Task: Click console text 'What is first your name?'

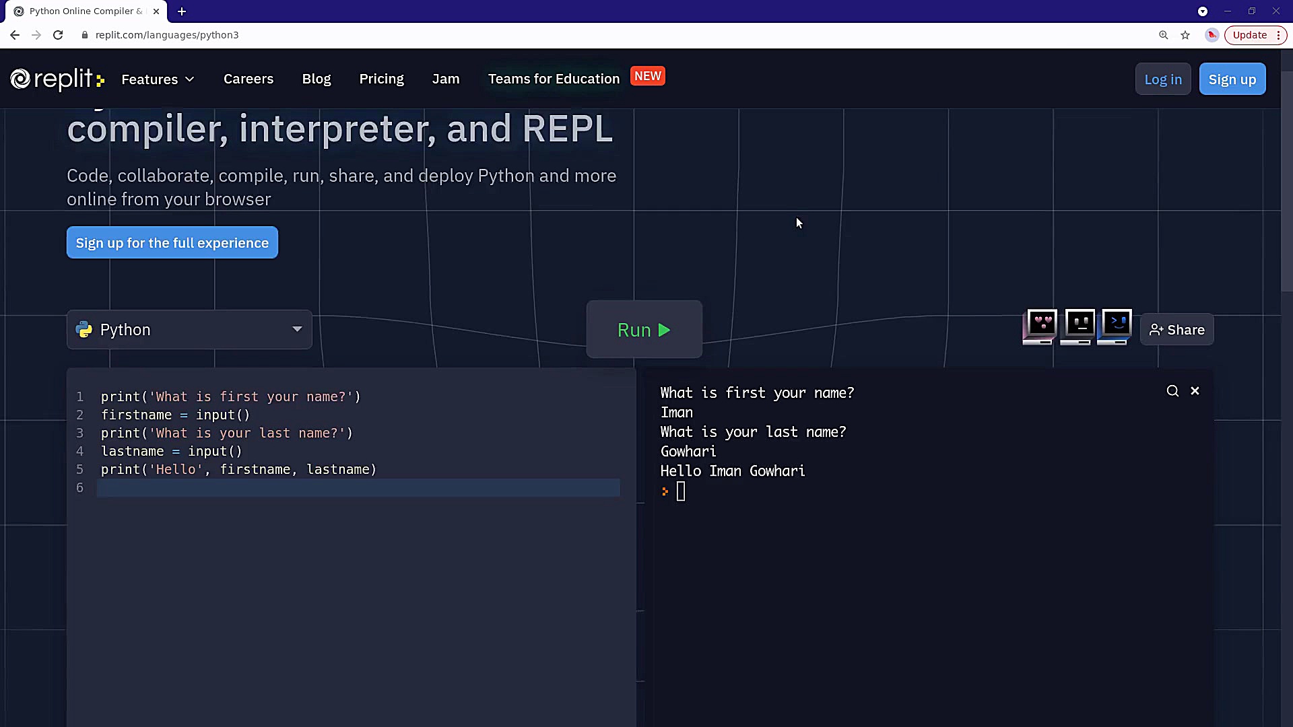Action: tap(757, 392)
